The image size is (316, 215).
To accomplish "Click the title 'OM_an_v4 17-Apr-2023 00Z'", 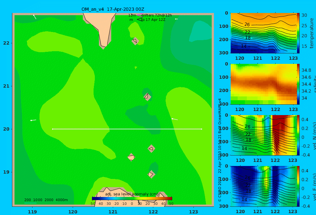I will pyautogui.click(x=113, y=9).
